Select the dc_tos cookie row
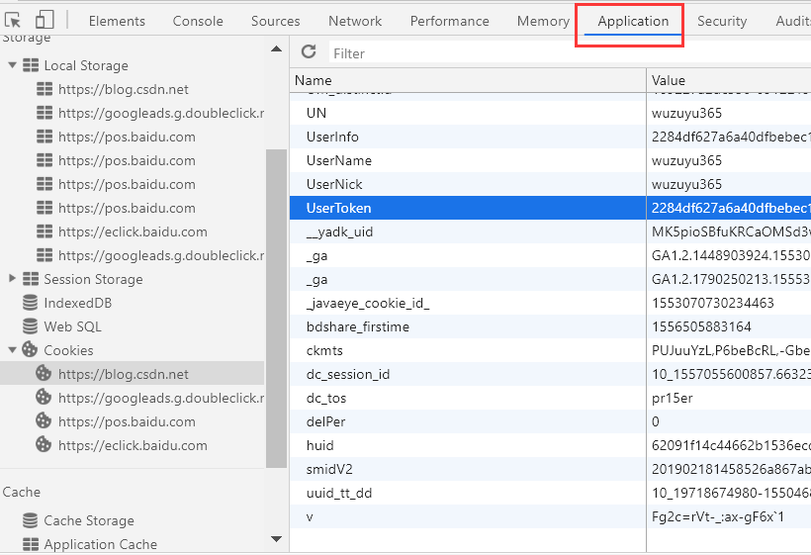Viewport: 811px width, 555px height. point(550,398)
